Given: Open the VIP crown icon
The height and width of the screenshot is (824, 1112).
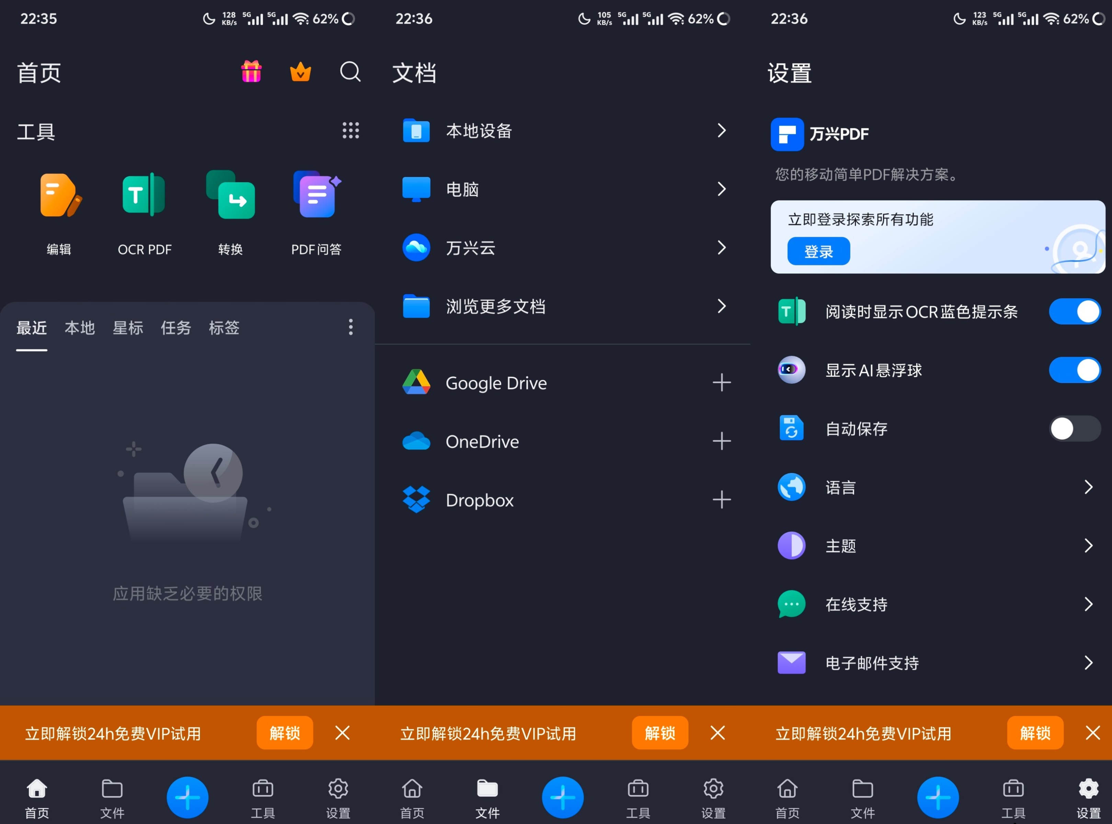Looking at the screenshot, I should pos(300,72).
